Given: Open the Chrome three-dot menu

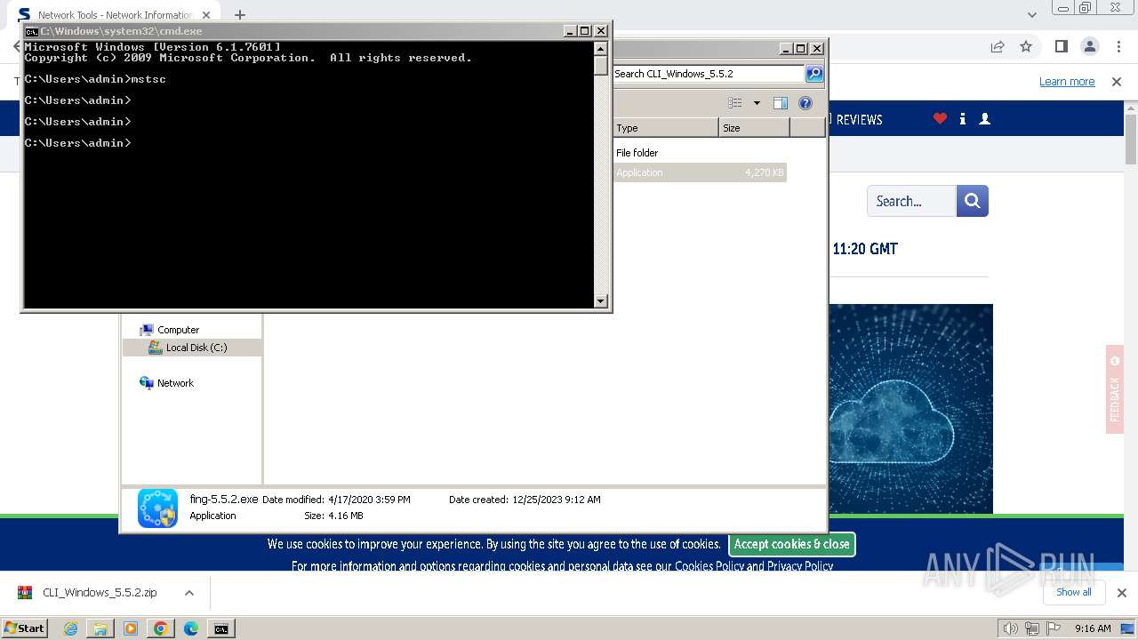Looking at the screenshot, I should pyautogui.click(x=1118, y=46).
